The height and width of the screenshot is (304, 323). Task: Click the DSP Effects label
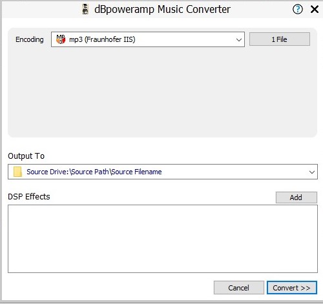click(29, 197)
